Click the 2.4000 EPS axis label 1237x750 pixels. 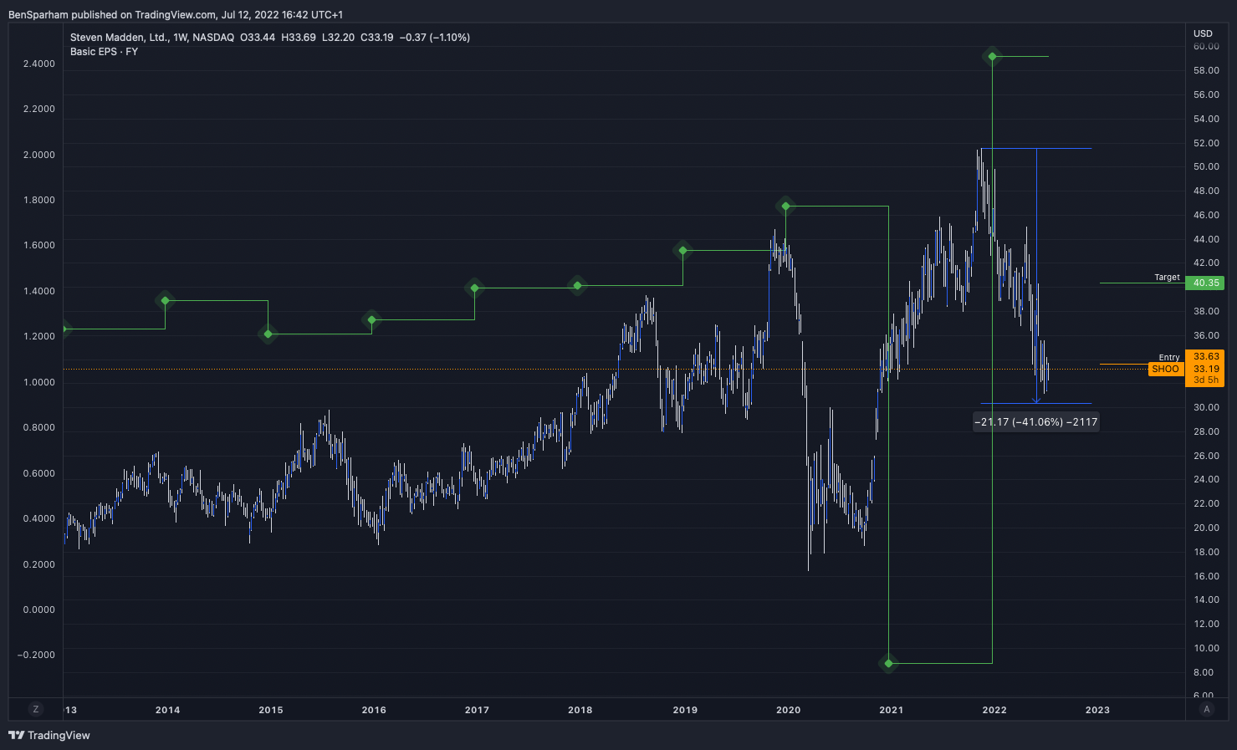click(x=39, y=64)
